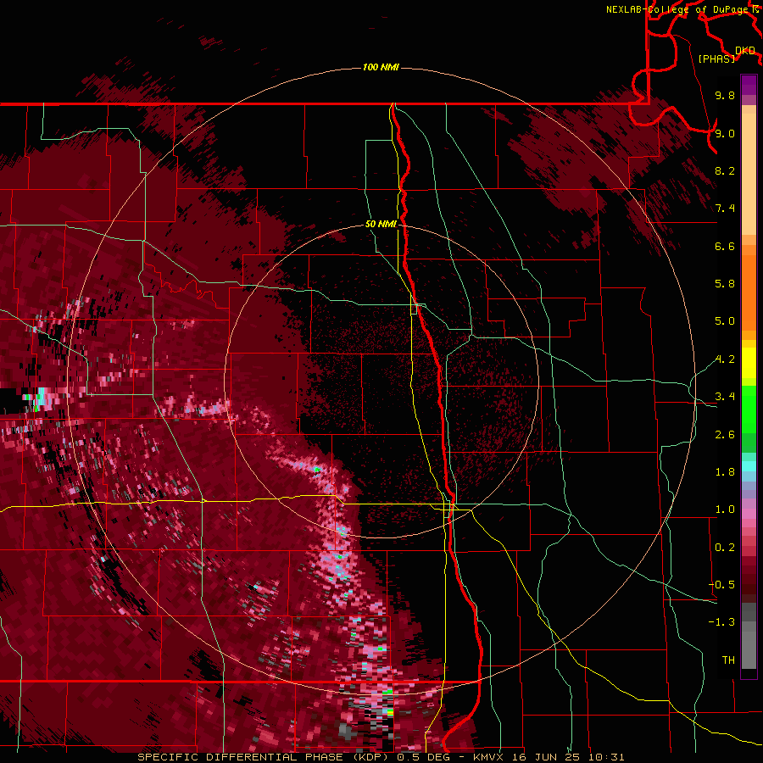Click the cyan segment of the color bar

(749, 466)
